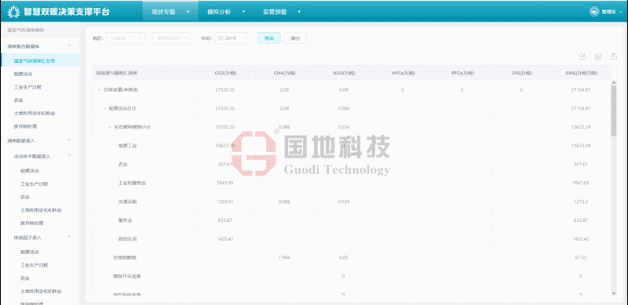Click the CH4(万吨) column header

tap(284, 73)
